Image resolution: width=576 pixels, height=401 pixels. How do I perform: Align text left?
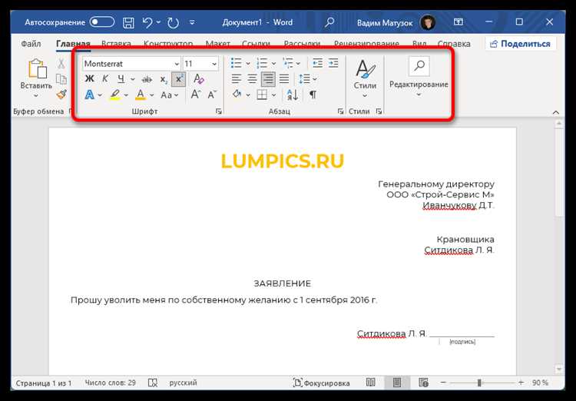click(x=237, y=78)
